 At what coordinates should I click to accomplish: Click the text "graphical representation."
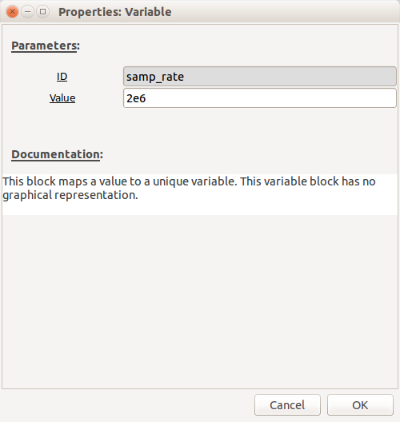point(70,195)
